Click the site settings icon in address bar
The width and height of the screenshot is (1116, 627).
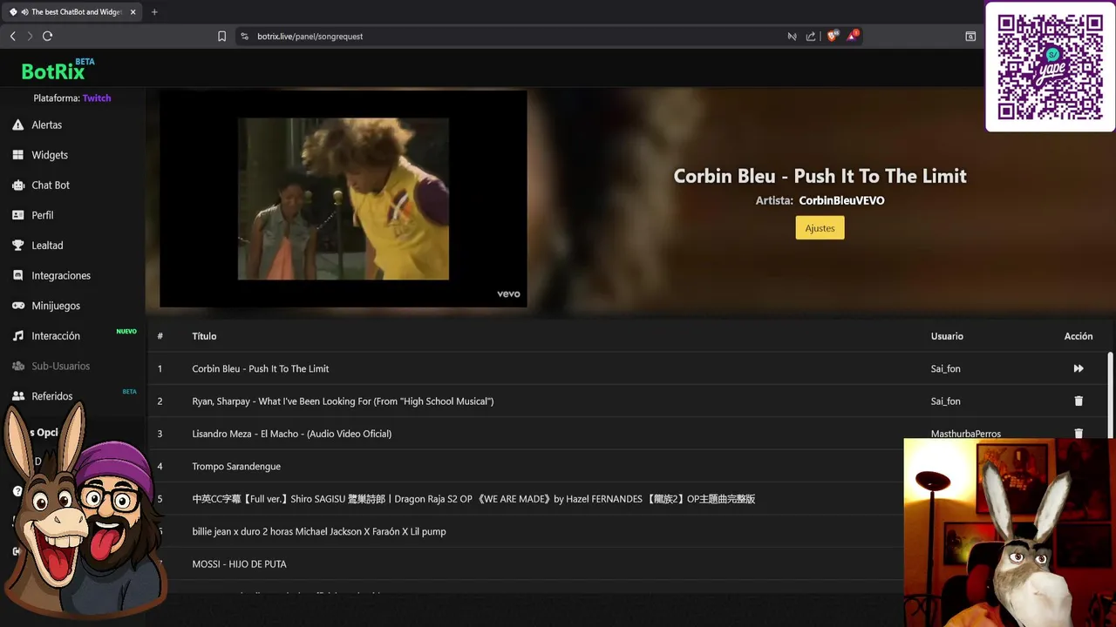(244, 37)
